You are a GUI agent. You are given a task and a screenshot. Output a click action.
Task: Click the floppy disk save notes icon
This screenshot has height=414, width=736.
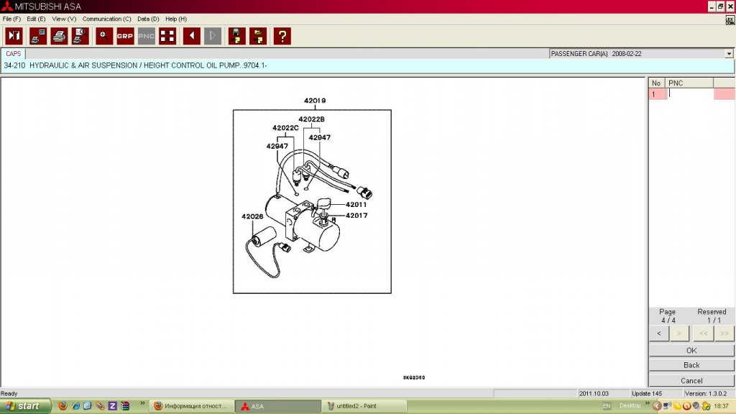pos(236,36)
